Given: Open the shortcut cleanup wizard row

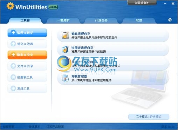Looking at the screenshot, I should tap(113, 64).
